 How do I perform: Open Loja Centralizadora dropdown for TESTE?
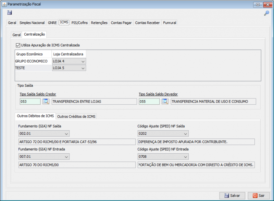[69, 68]
